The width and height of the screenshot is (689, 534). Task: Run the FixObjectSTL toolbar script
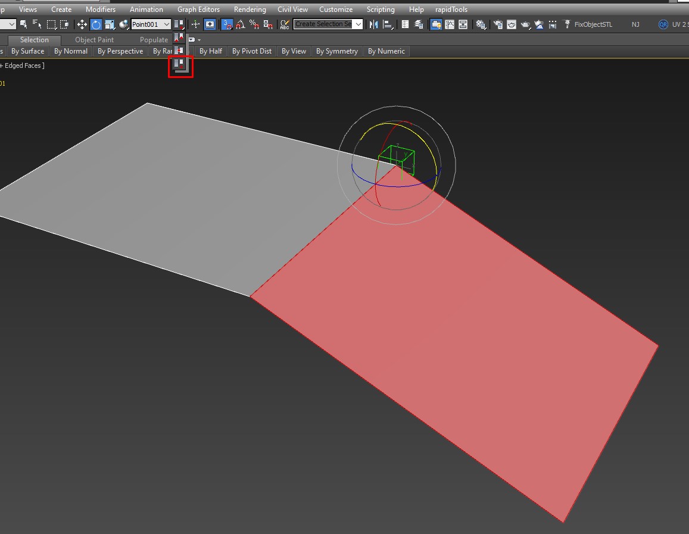593,24
